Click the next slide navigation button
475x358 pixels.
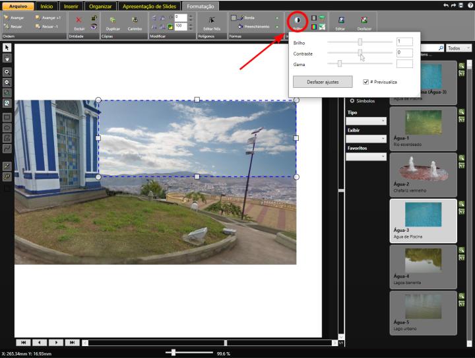point(56,343)
